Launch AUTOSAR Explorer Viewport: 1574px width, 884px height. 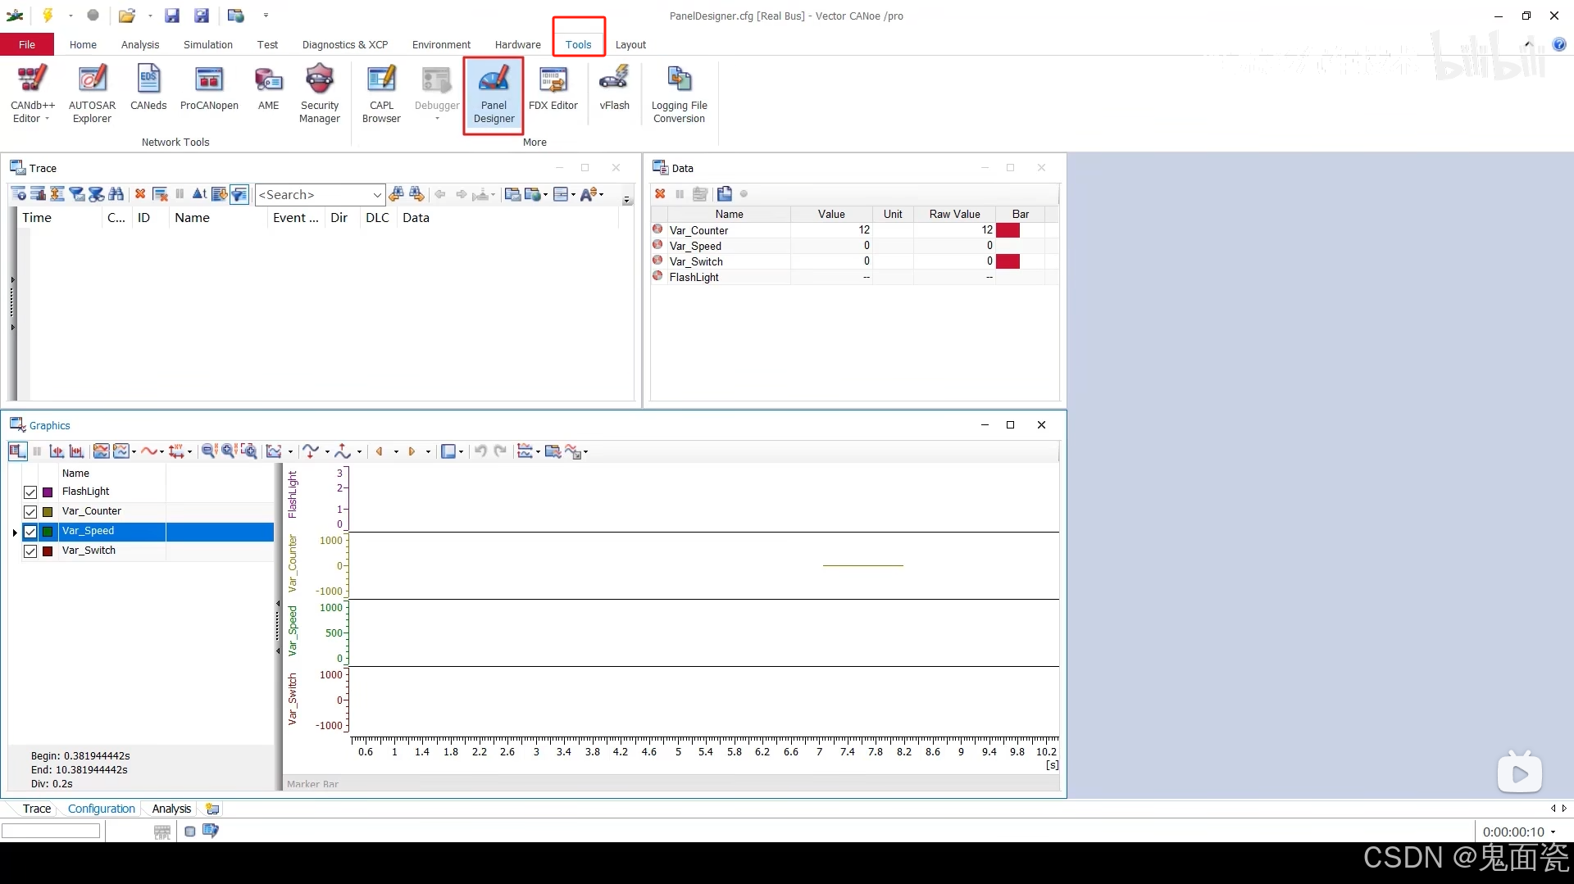(92, 94)
